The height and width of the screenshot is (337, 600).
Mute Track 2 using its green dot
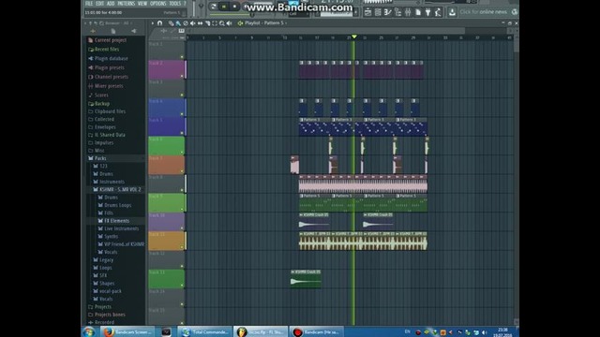click(x=182, y=76)
